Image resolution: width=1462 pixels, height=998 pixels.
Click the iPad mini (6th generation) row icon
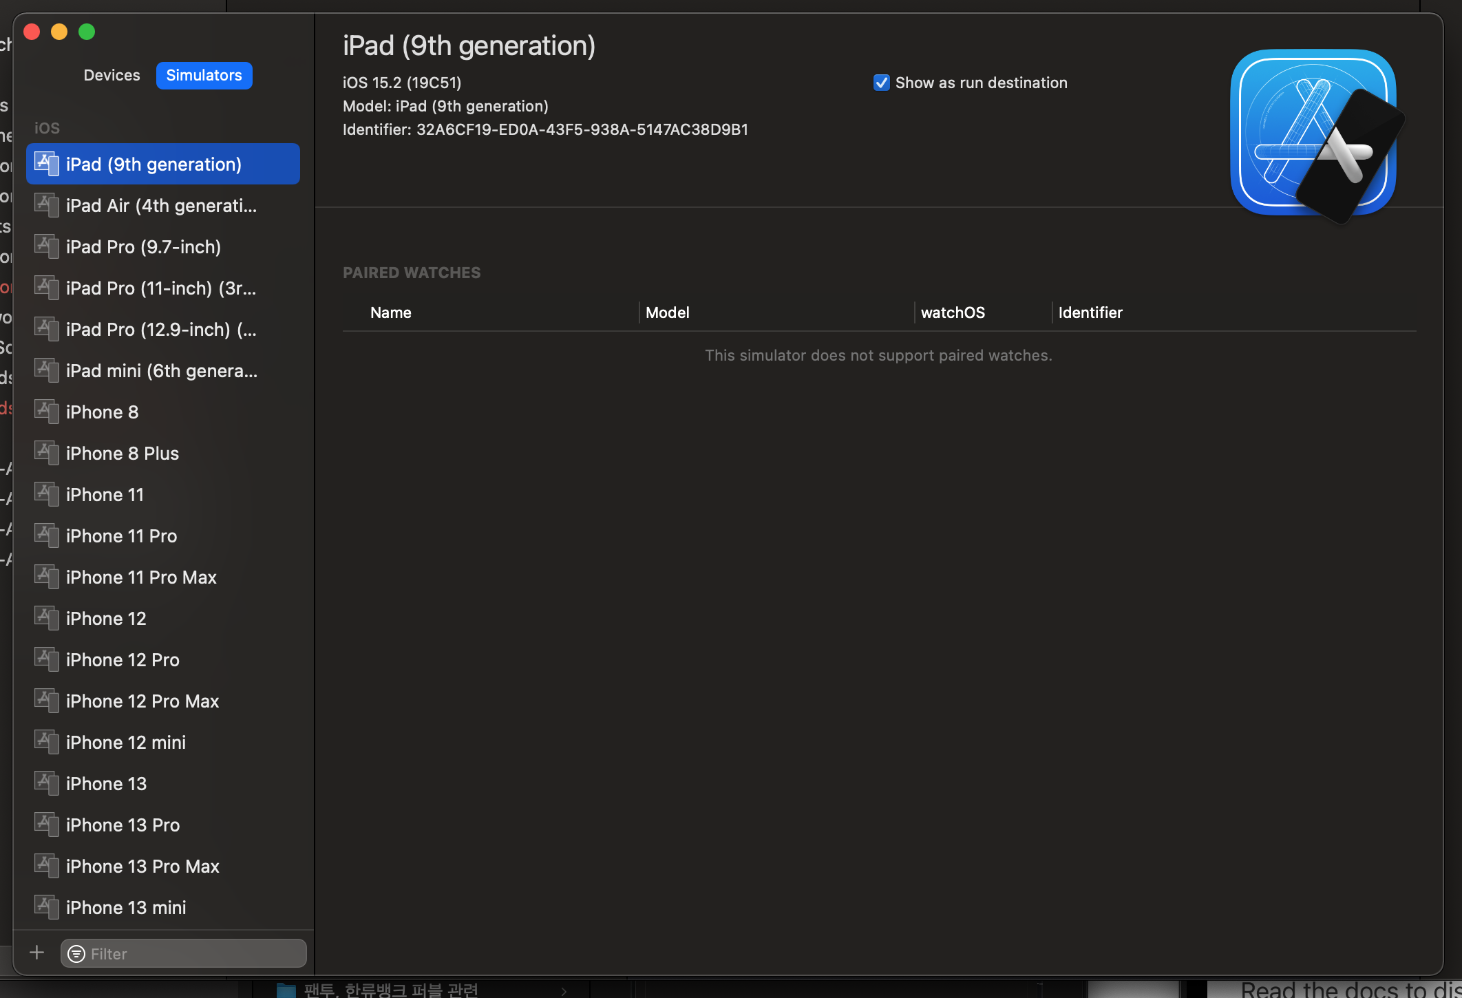(x=47, y=370)
